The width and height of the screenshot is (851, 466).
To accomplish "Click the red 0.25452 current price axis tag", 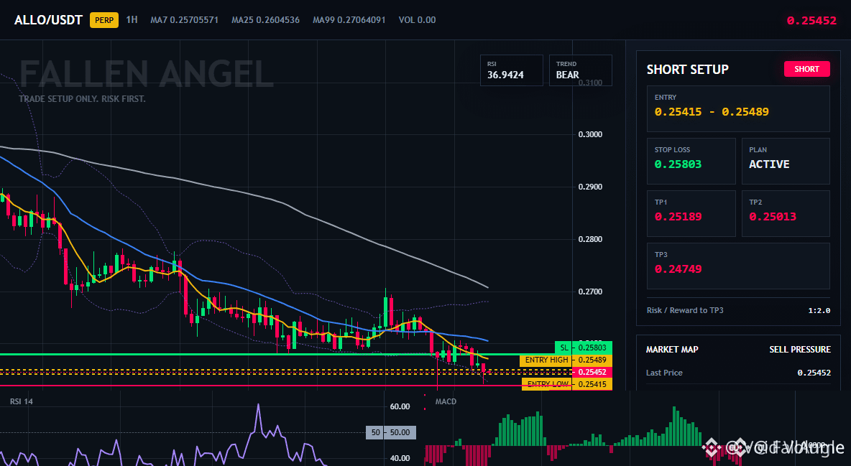I will tap(592, 372).
